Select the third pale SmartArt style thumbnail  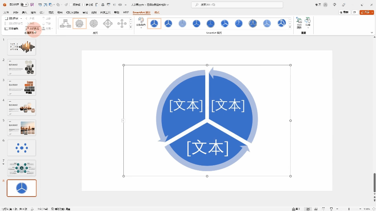(x=183, y=23)
